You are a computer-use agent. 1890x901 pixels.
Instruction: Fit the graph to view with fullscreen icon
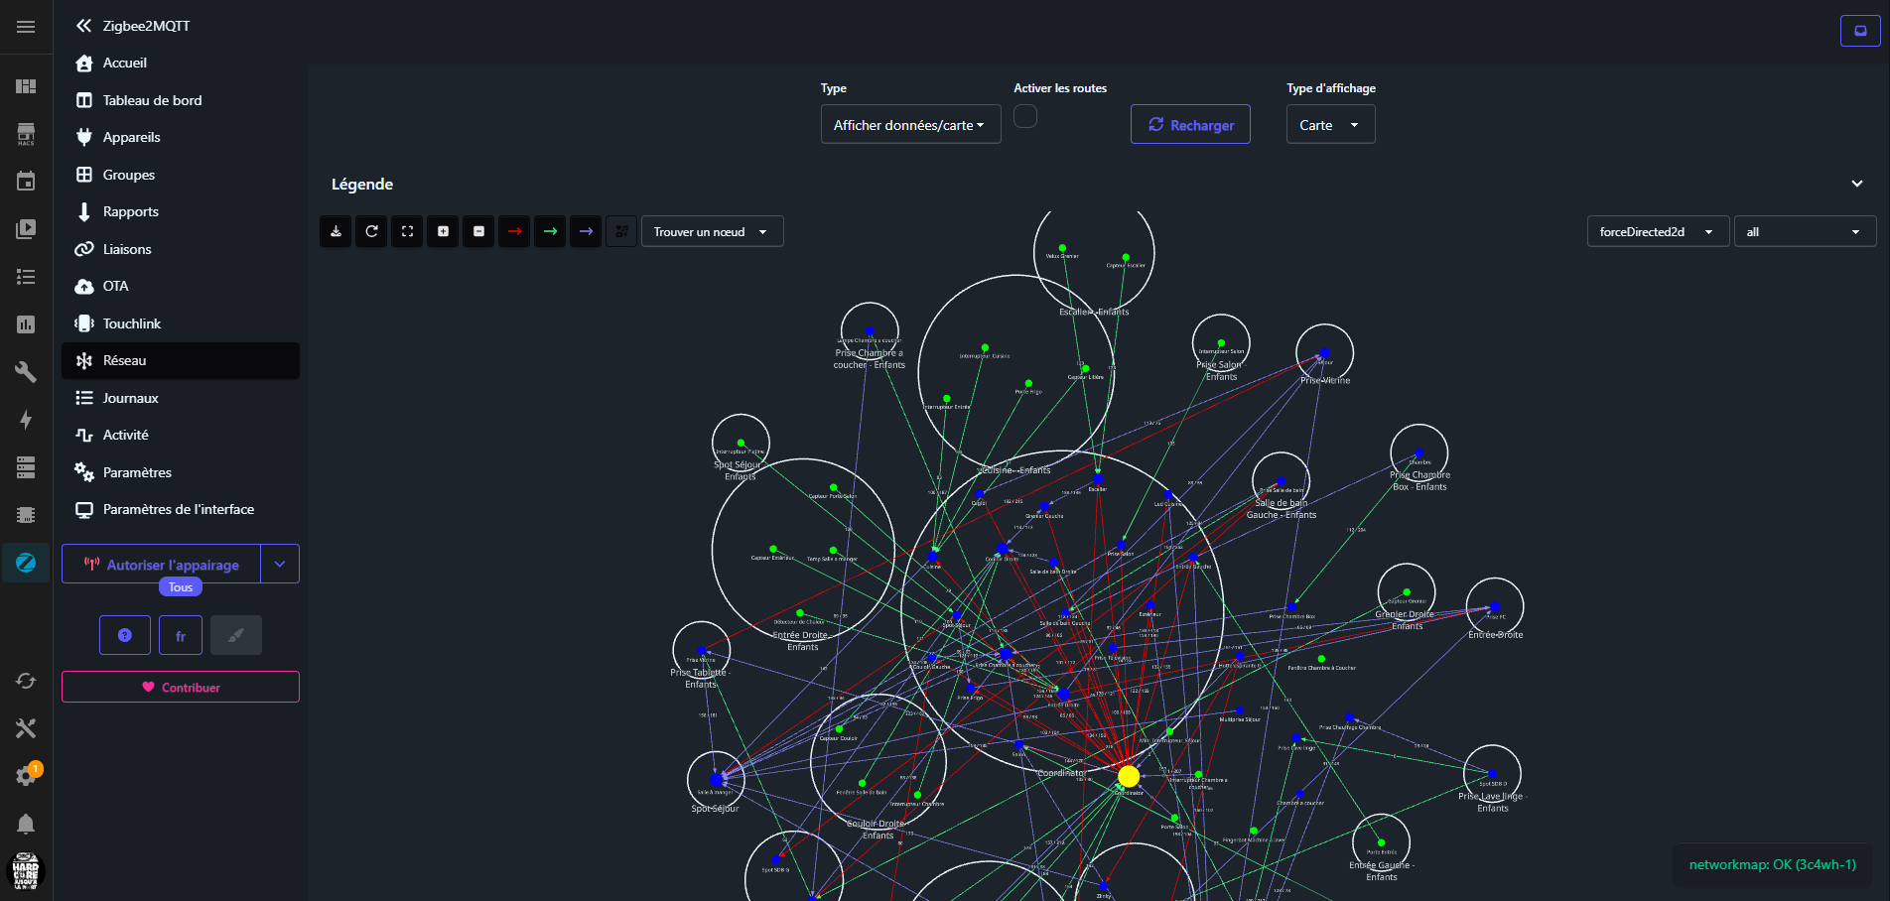coord(407,231)
